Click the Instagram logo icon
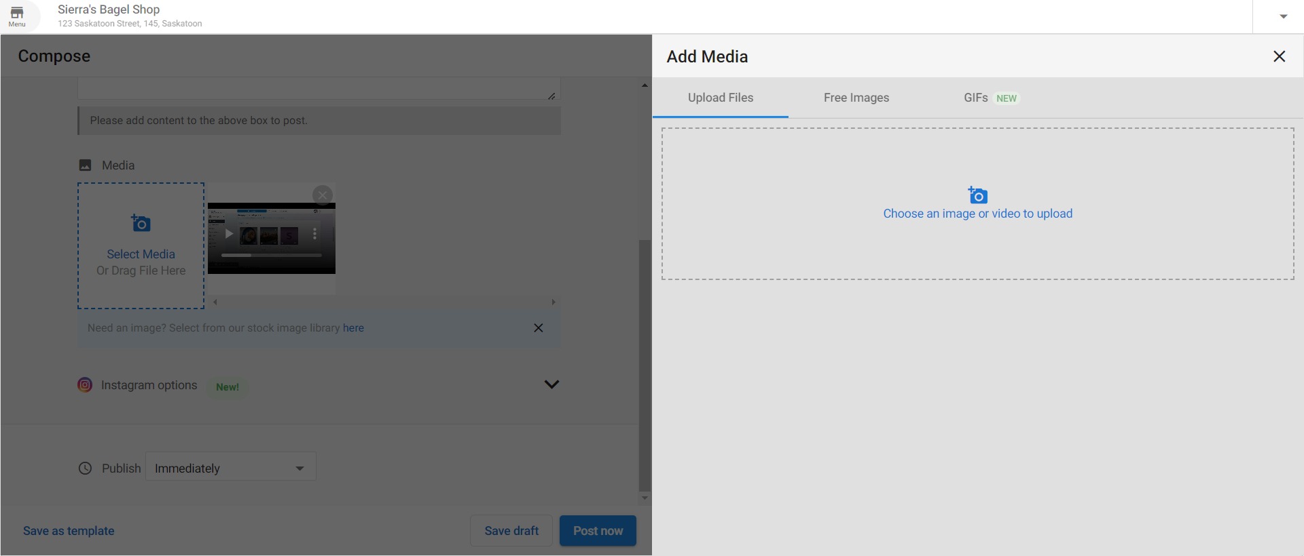This screenshot has width=1304, height=556. 85,385
